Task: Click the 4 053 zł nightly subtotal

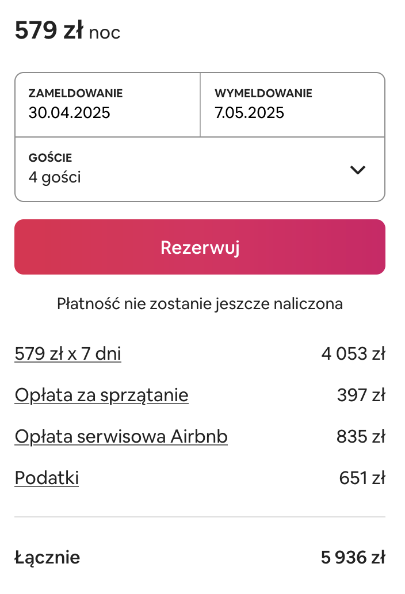Action: 353,353
